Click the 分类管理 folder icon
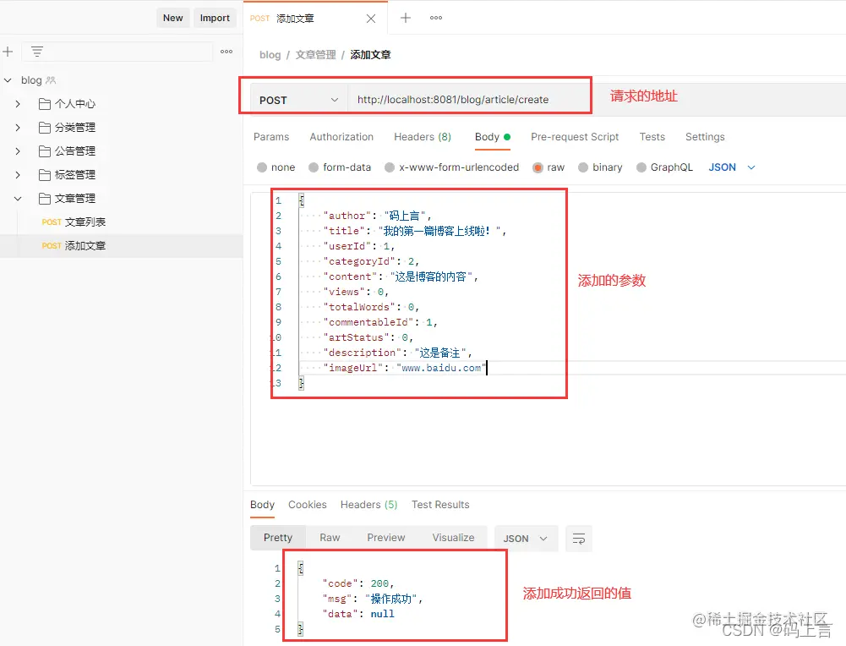Screen dimensions: 846x646 coord(45,128)
